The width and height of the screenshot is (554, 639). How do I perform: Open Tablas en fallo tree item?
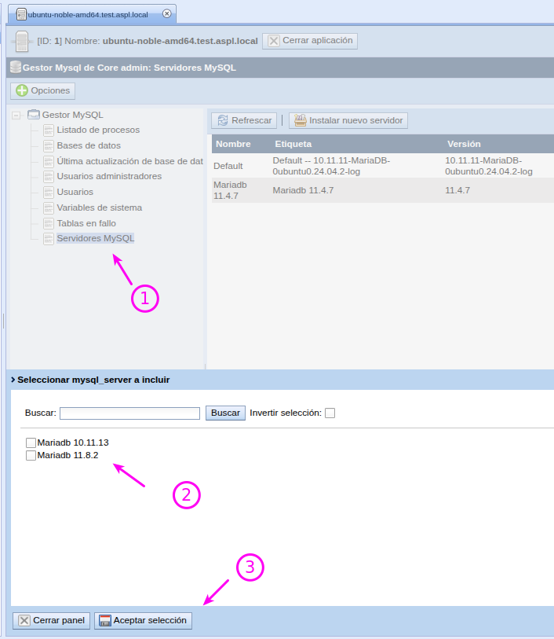click(86, 223)
